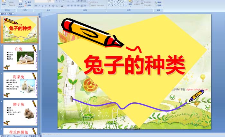Open the Replace dropdown arrow
The height and width of the screenshot is (137, 225).
click(162, 3)
